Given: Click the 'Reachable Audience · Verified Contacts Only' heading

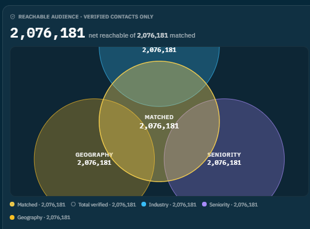Looking at the screenshot, I should tap(86, 17).
